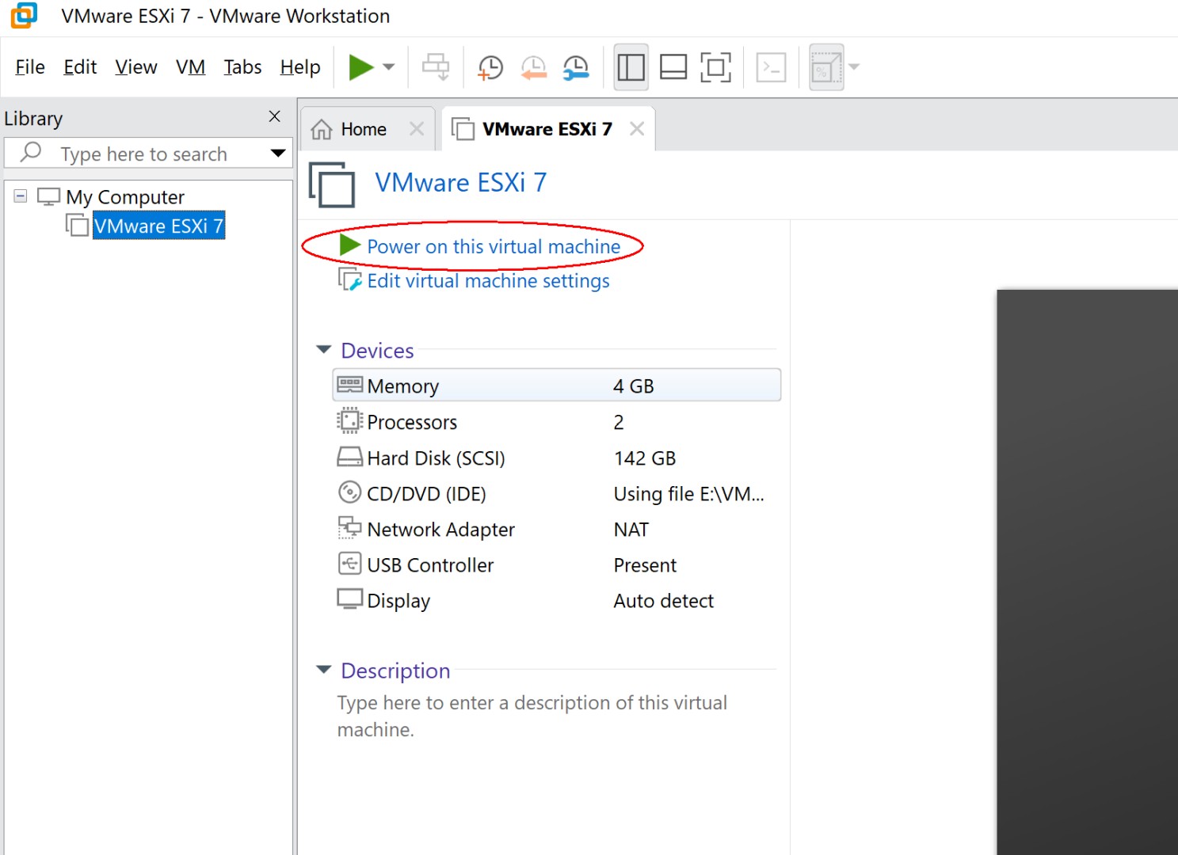Enter full screen mode icon
The height and width of the screenshot is (855, 1178).
(715, 67)
